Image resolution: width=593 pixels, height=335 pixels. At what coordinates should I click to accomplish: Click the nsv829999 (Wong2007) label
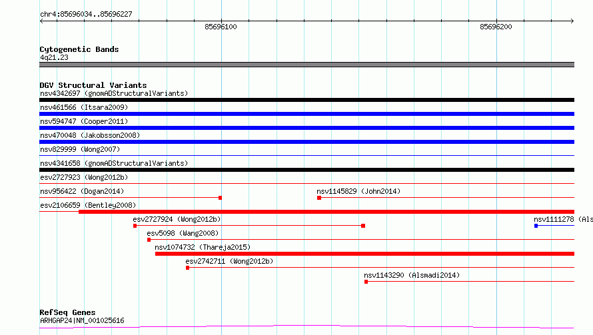80,149
